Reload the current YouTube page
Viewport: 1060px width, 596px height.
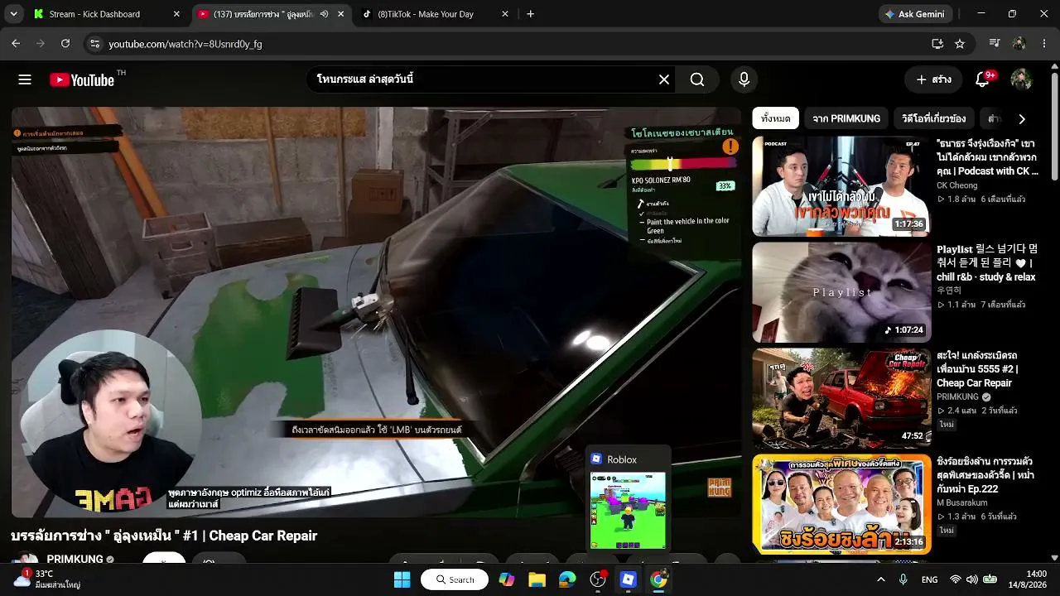[x=65, y=43]
